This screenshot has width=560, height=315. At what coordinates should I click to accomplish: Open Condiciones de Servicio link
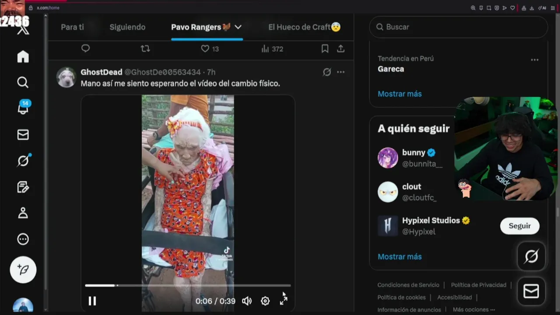408,285
